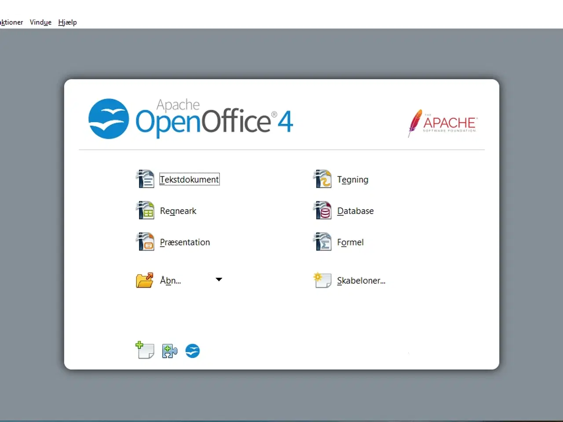Expand the dropdown arrow beside Åbn
Image resolution: width=563 pixels, height=422 pixels.
[219, 280]
